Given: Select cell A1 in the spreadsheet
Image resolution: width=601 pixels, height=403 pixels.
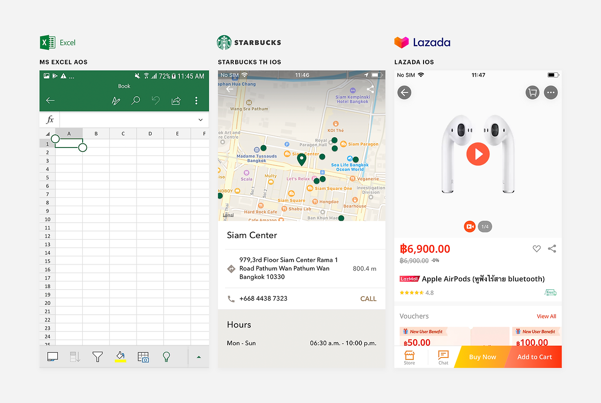Looking at the screenshot, I should [x=69, y=144].
